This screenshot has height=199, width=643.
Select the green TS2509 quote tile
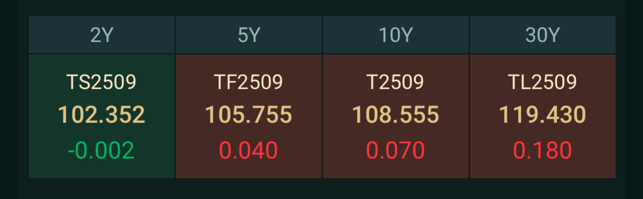tap(102, 116)
